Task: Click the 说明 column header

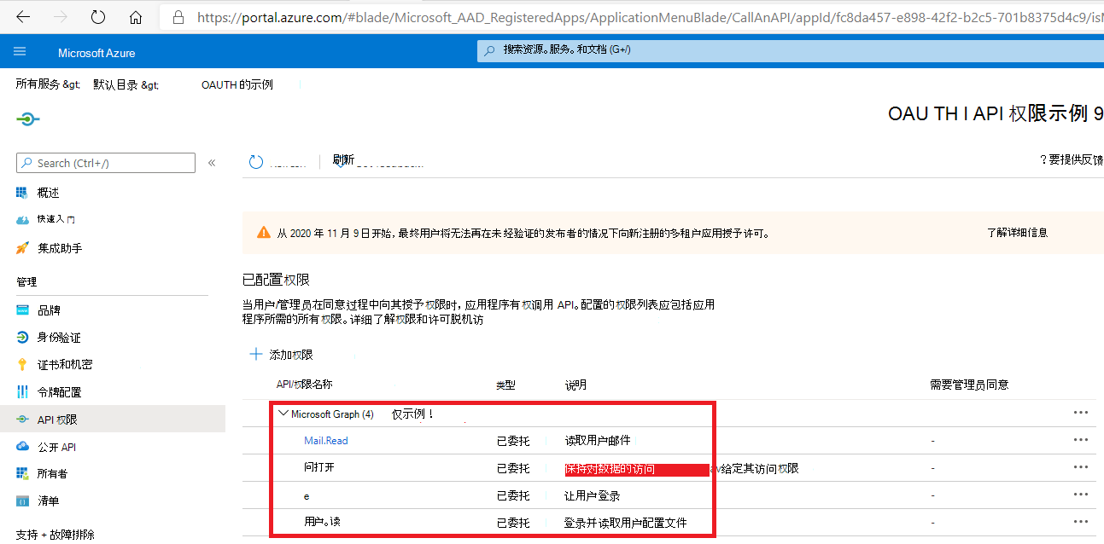Action: click(575, 385)
